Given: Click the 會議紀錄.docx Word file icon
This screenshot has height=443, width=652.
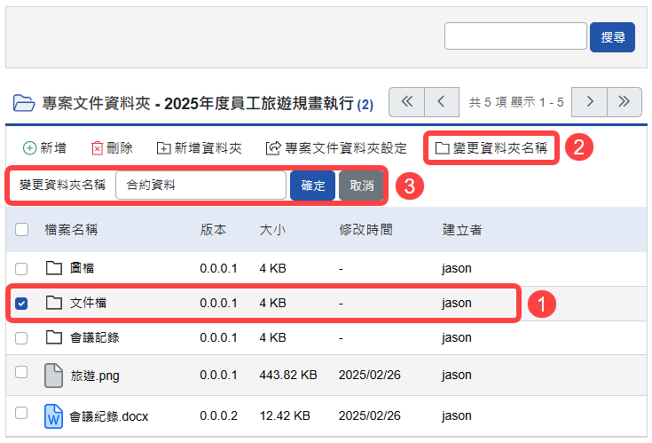Looking at the screenshot, I should [x=54, y=415].
